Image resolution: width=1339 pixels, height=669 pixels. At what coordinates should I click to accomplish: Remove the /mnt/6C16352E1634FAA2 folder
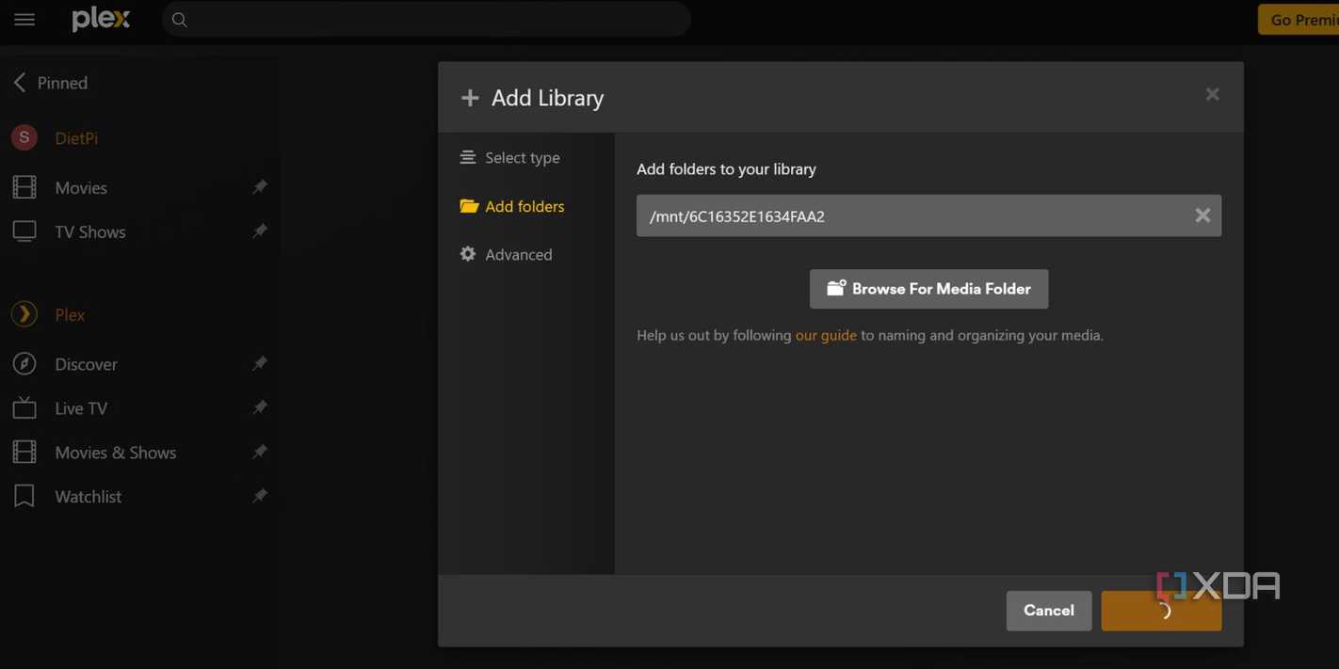(1202, 215)
